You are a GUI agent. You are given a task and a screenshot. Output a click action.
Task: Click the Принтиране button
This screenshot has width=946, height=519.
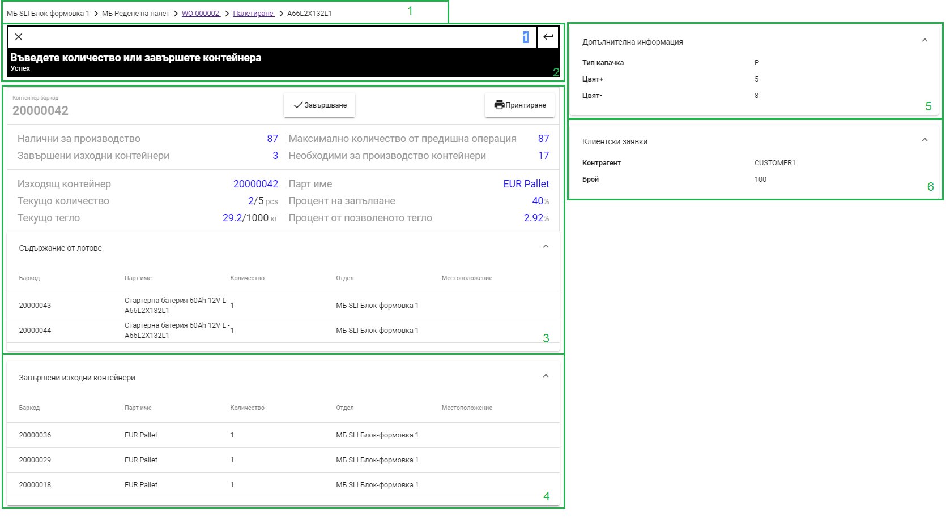tap(519, 105)
